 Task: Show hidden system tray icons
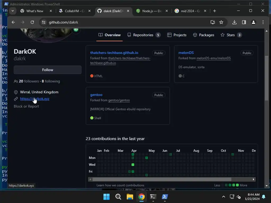click(223, 197)
